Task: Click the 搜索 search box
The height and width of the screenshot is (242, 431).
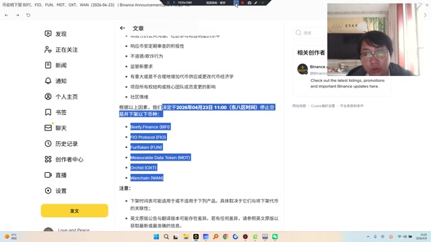Action: pos(310,33)
